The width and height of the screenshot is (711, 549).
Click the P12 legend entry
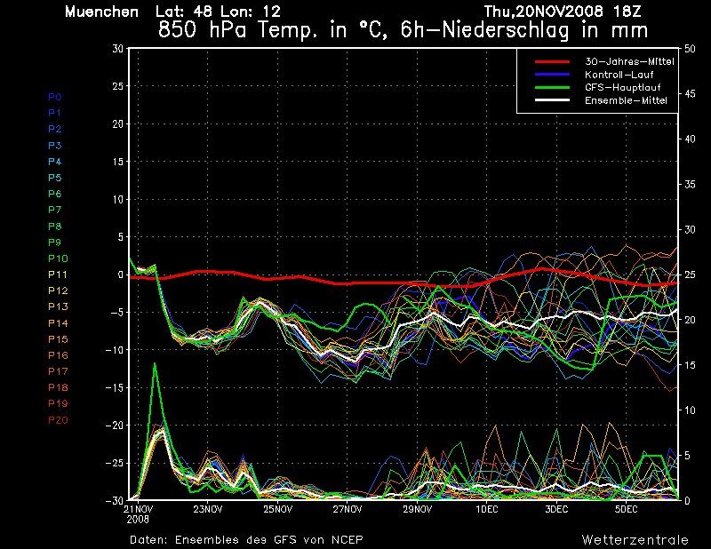click(58, 290)
